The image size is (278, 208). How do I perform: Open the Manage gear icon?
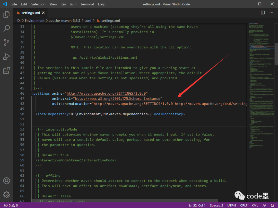[x=6, y=195]
